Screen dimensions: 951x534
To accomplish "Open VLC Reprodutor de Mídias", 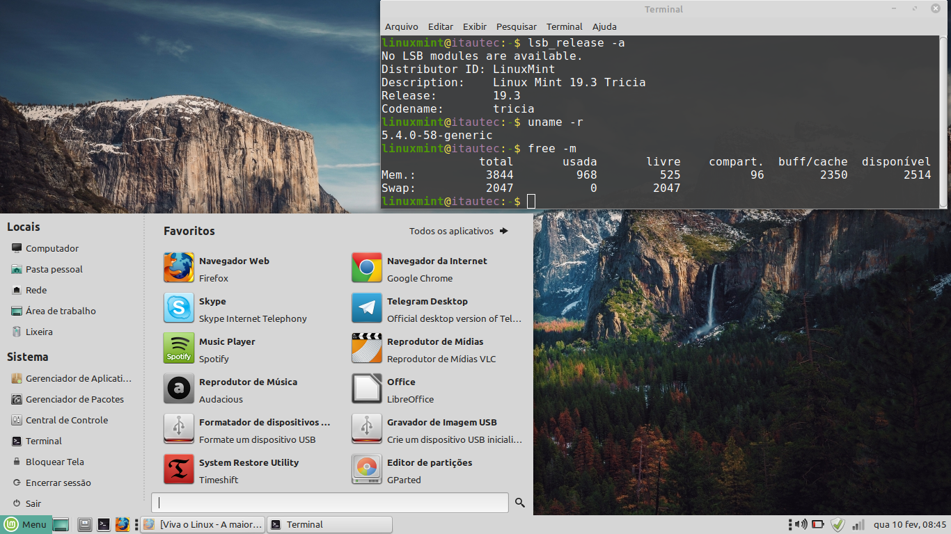I will [x=437, y=349].
